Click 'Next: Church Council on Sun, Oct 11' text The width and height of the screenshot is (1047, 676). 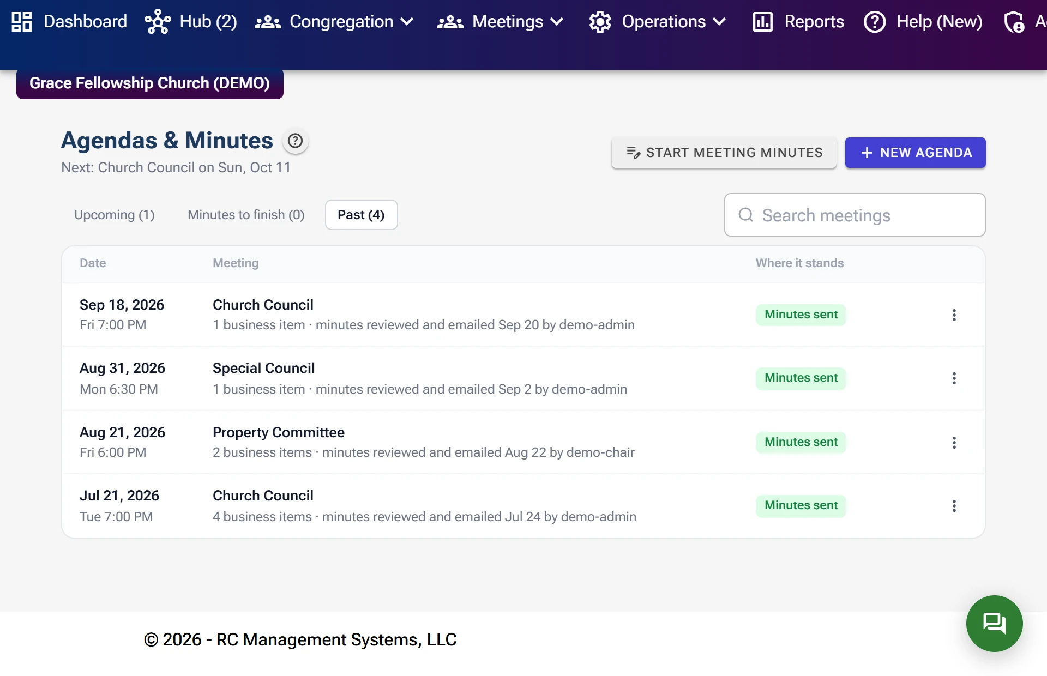(176, 167)
